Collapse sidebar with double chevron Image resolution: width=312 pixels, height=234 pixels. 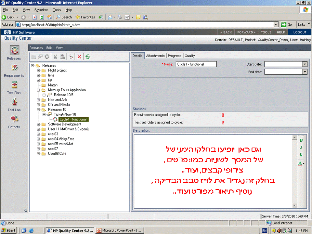(x=26, y=211)
